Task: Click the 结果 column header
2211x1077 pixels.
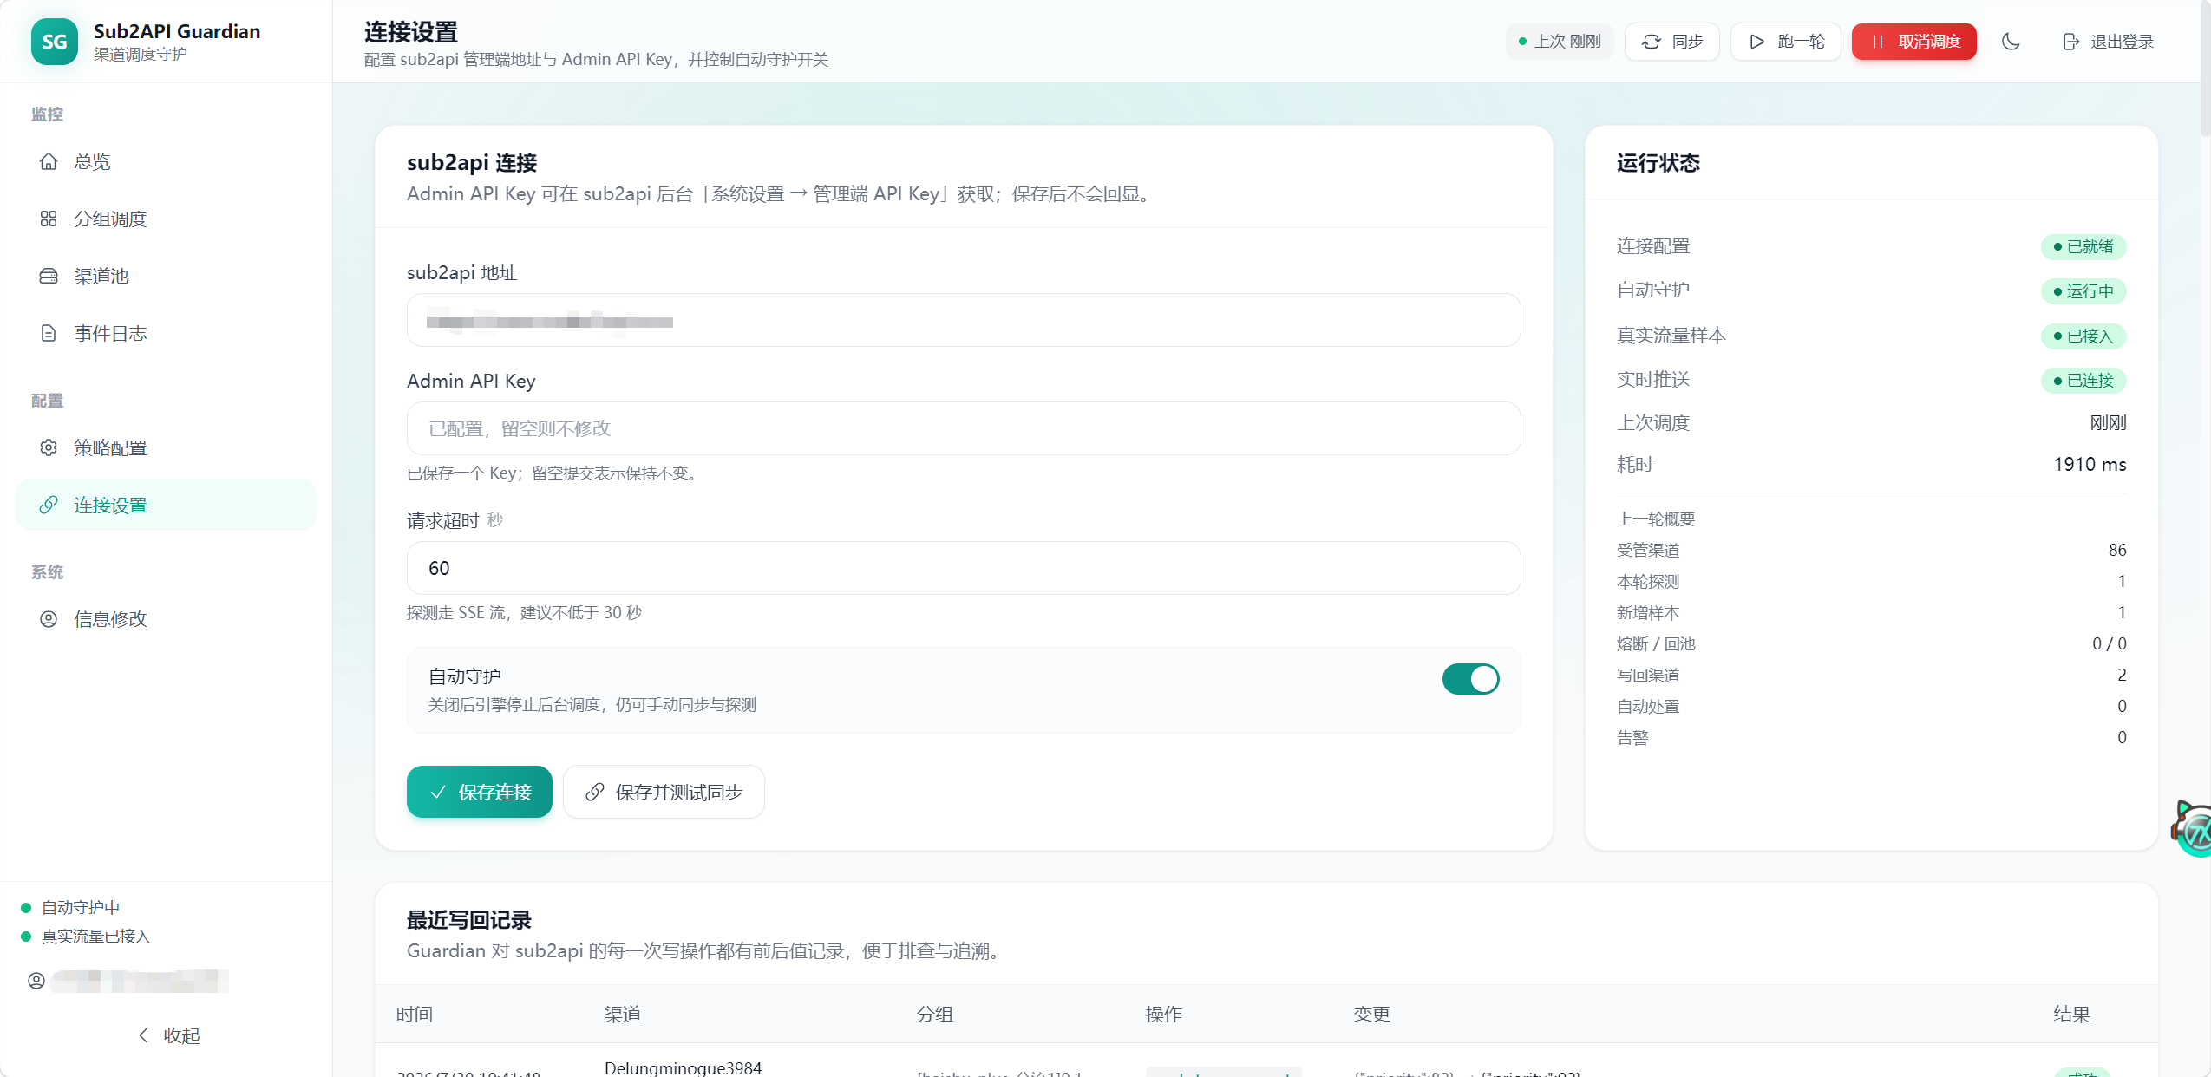Action: click(x=2071, y=1015)
